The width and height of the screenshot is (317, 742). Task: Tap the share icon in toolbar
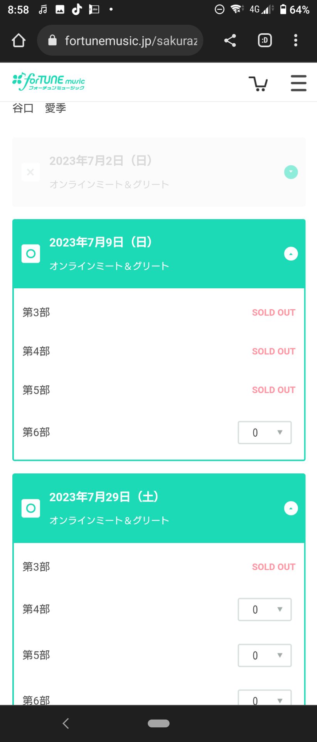click(x=230, y=41)
